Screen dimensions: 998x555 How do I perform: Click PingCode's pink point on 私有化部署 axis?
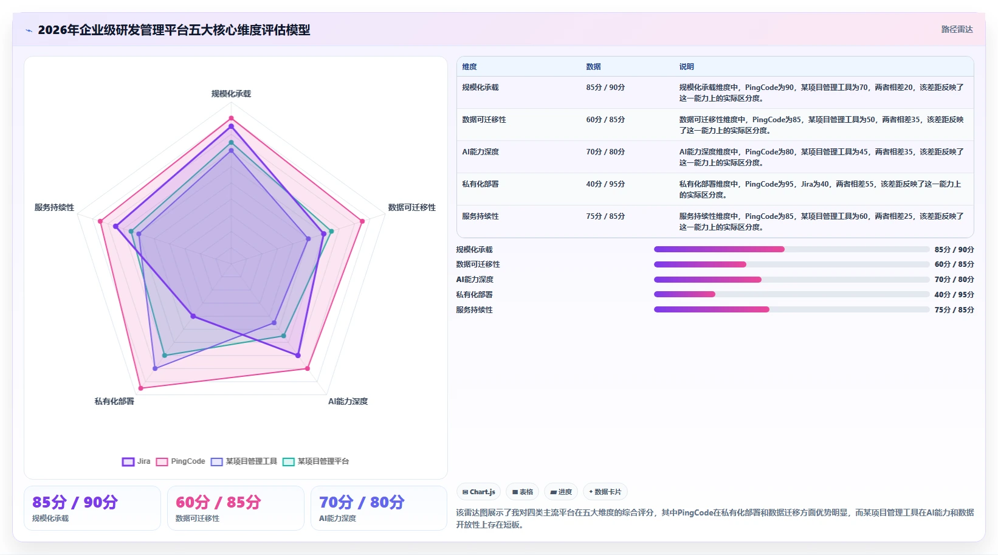coord(141,388)
